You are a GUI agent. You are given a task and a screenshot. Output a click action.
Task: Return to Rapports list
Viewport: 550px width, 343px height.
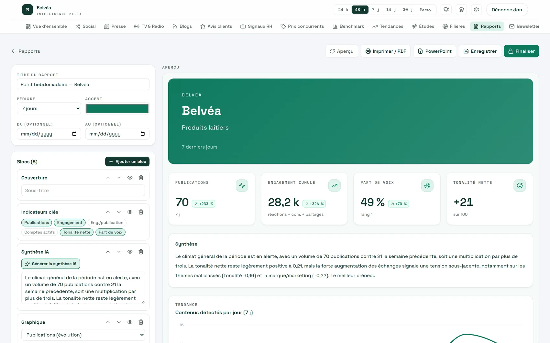coord(26,51)
